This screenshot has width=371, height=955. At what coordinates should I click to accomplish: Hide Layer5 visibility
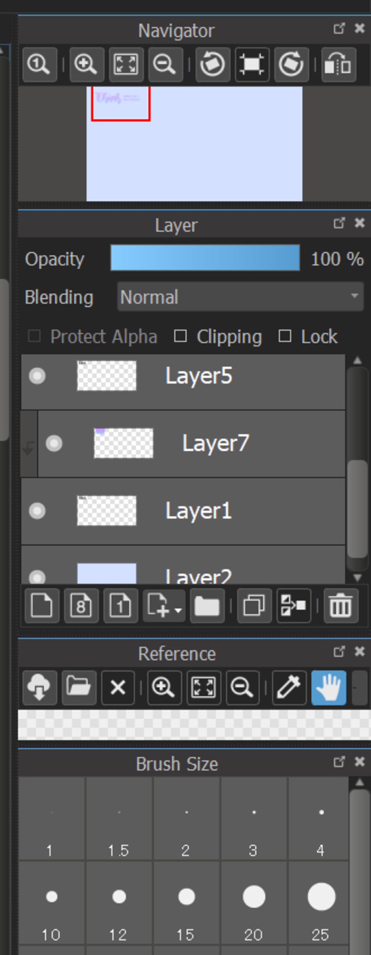[x=37, y=376]
